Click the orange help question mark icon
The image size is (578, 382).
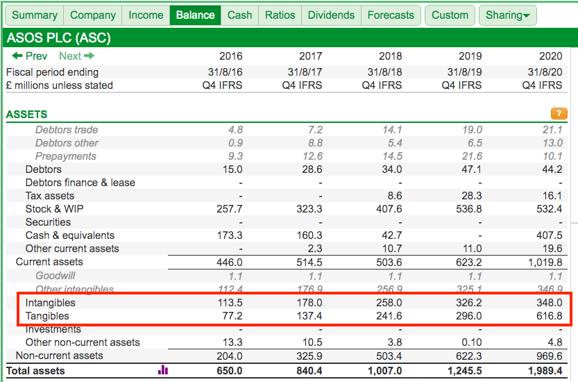point(559,113)
